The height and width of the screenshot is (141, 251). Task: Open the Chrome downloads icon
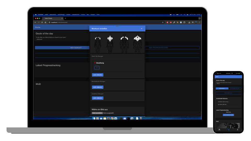click(189, 22)
